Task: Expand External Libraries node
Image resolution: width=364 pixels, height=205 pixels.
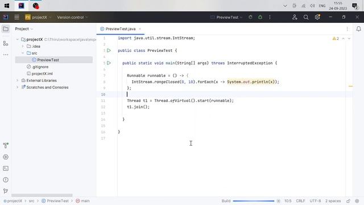Action: click(x=18, y=80)
